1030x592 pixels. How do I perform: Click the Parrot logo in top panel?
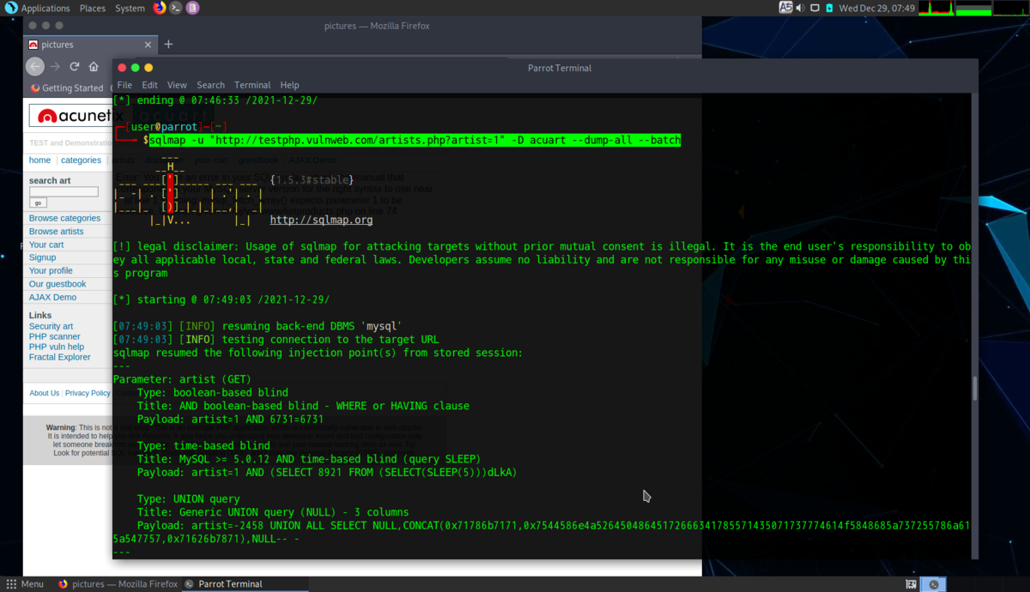(x=11, y=8)
